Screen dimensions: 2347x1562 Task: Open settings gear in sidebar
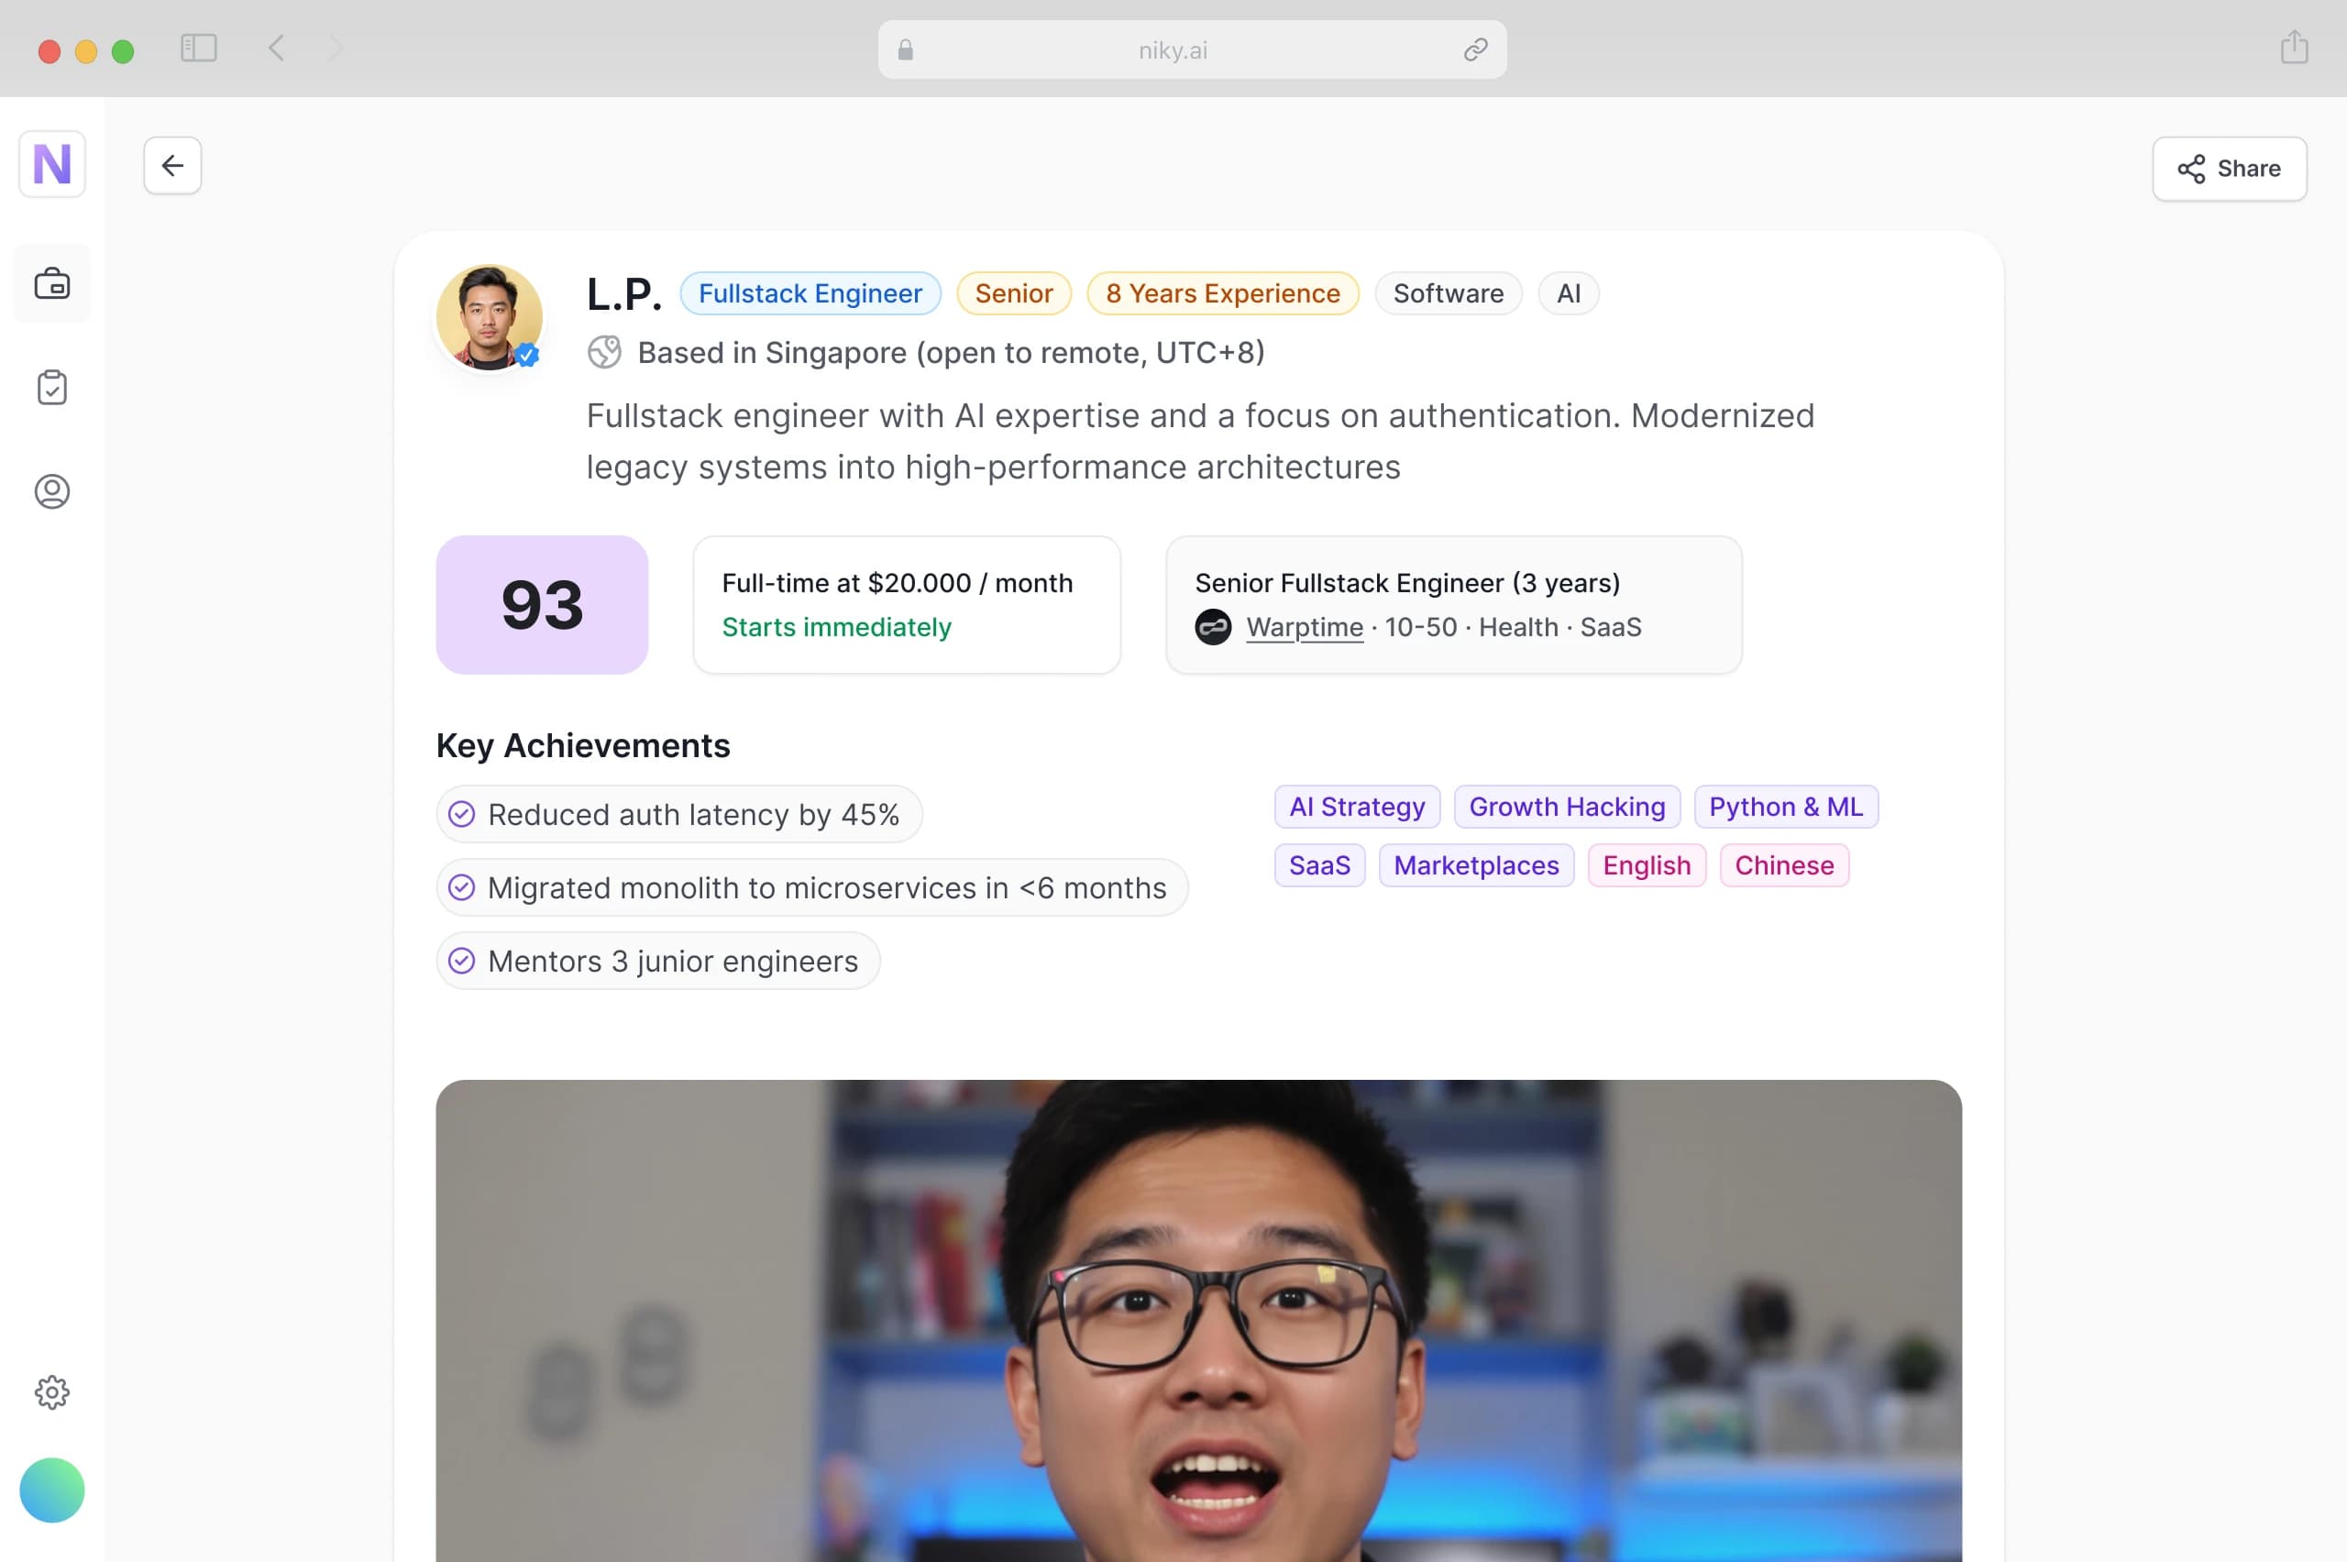[x=52, y=1391]
